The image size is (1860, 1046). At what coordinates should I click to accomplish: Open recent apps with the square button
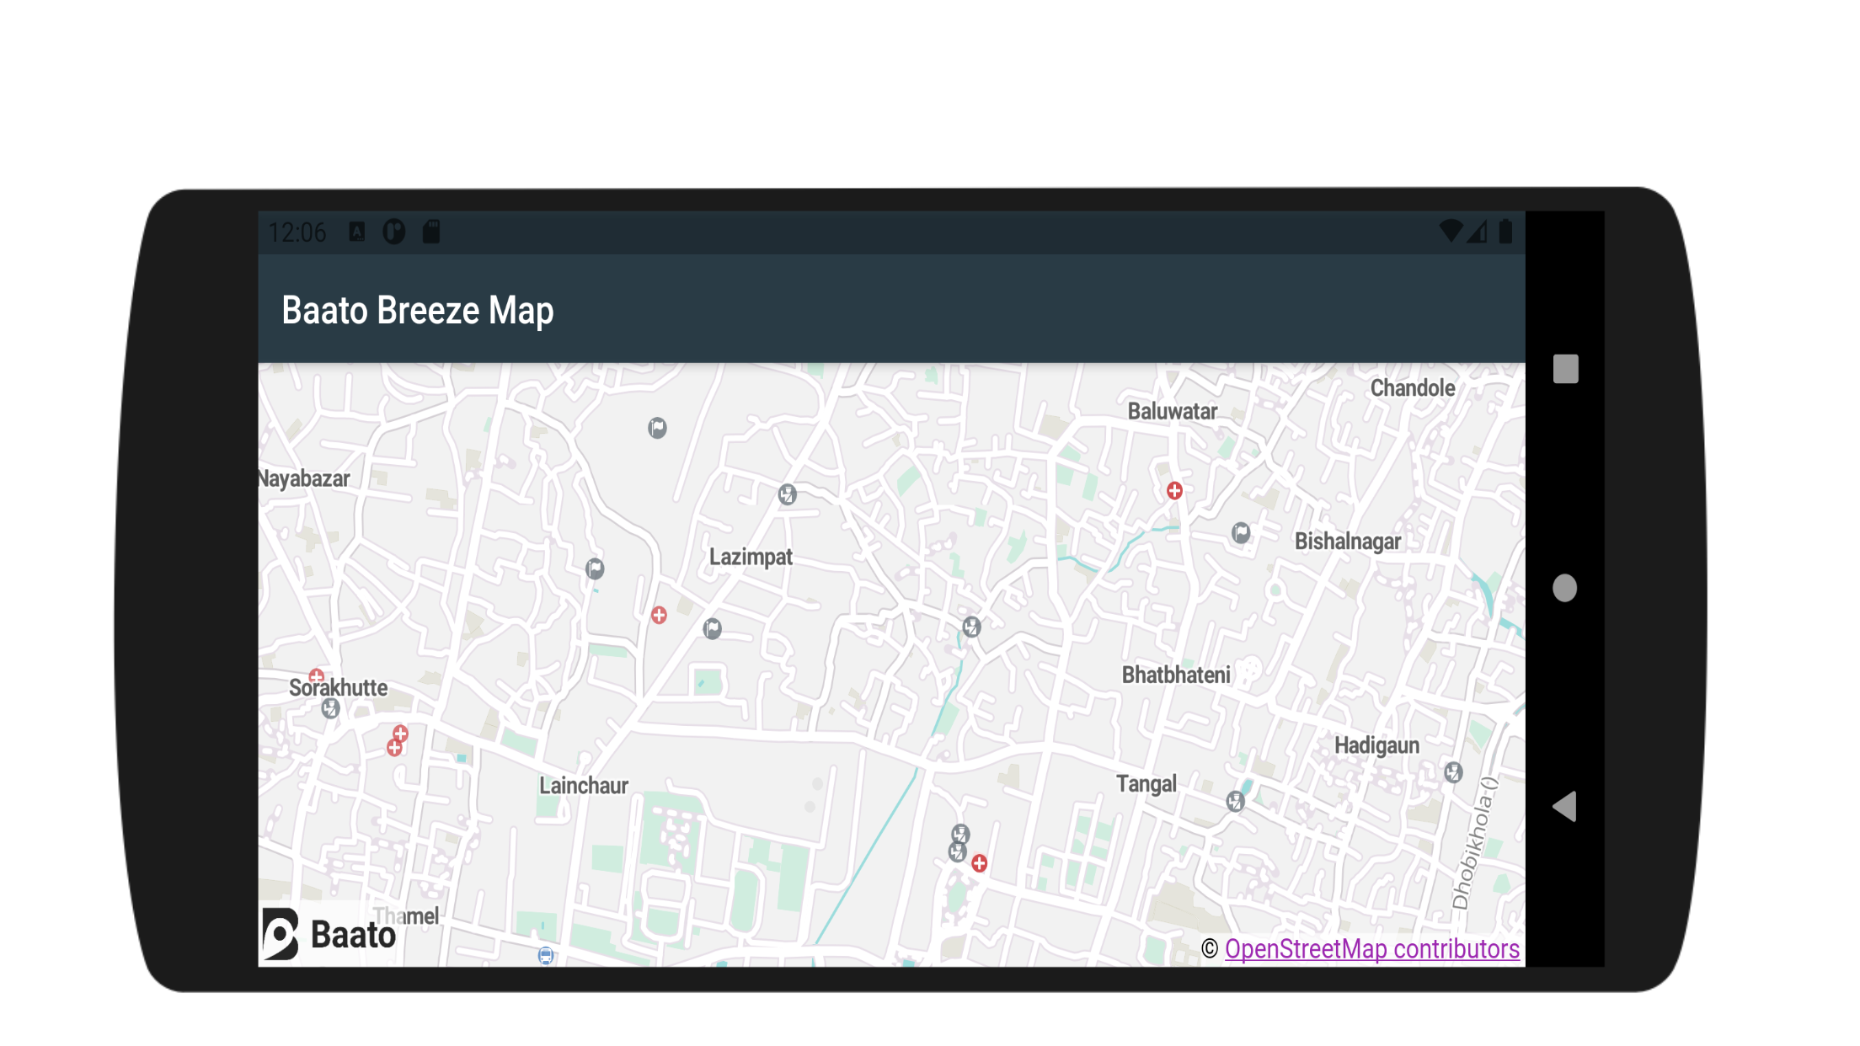pos(1565,369)
